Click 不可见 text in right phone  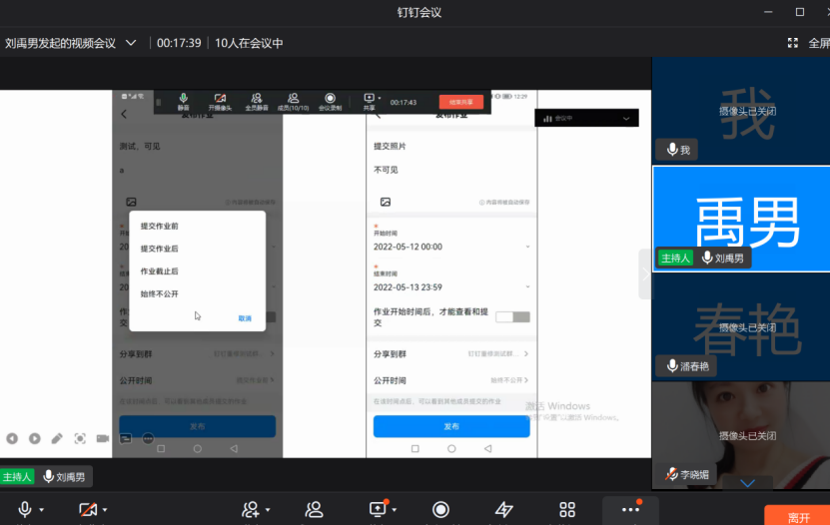pos(386,170)
